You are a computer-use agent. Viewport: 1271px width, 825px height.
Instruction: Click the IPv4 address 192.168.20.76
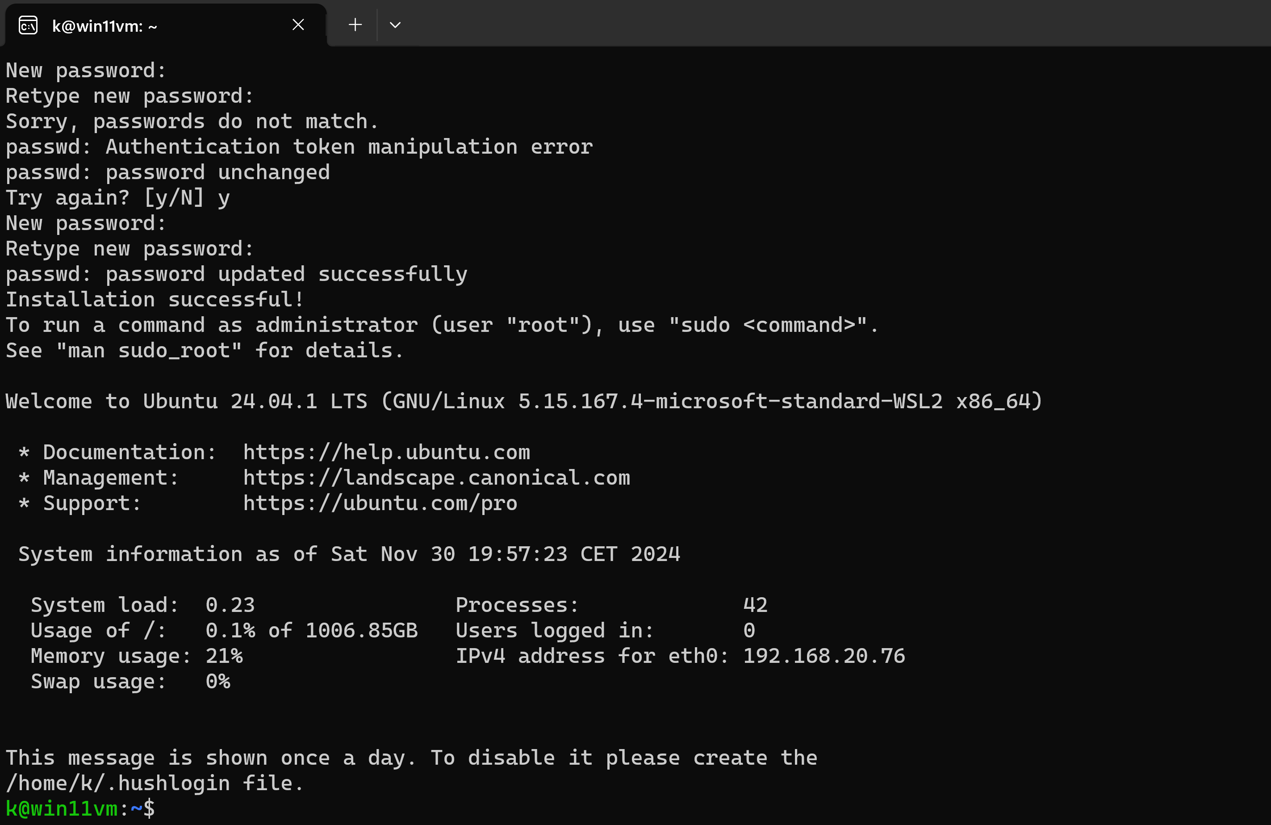tap(824, 656)
